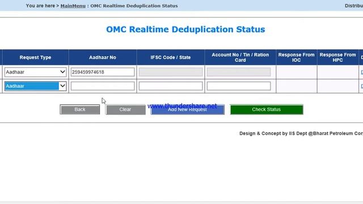This screenshot has height=204, width=363.
Task: Click the Back button
Action: pos(80,109)
